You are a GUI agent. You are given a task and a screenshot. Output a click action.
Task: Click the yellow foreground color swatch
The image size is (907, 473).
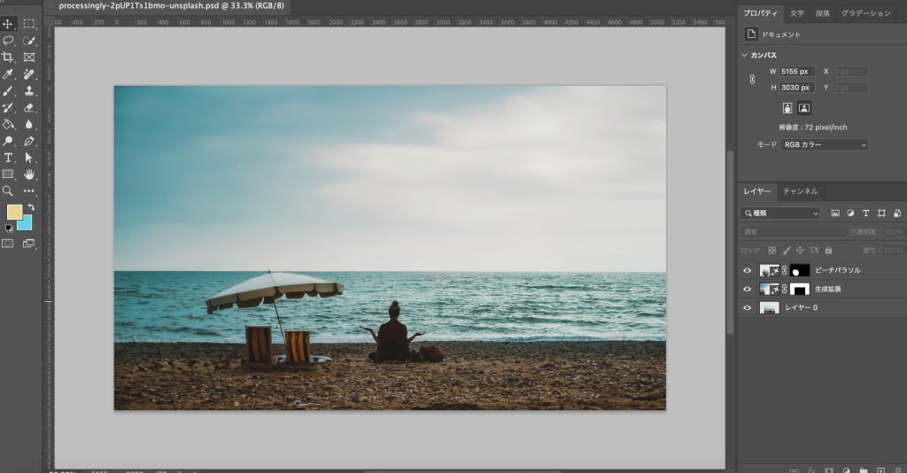click(x=14, y=212)
